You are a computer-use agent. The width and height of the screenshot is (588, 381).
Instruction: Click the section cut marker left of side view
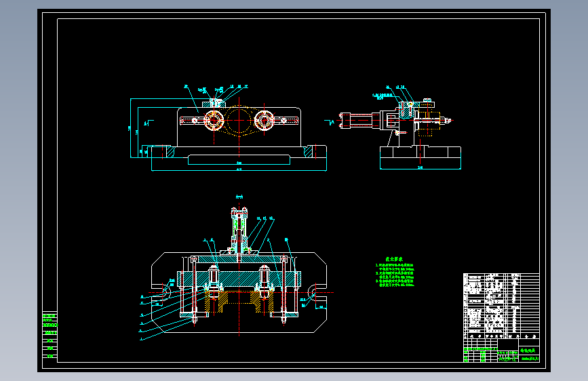[329, 122]
